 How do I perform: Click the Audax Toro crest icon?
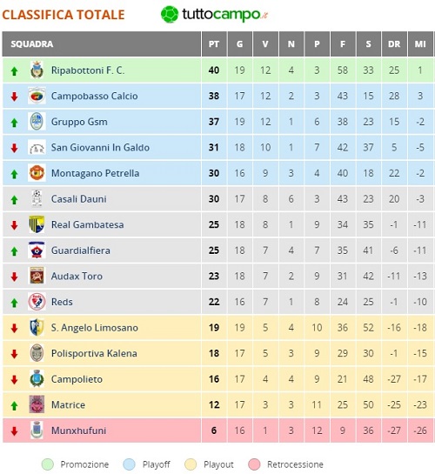point(37,276)
